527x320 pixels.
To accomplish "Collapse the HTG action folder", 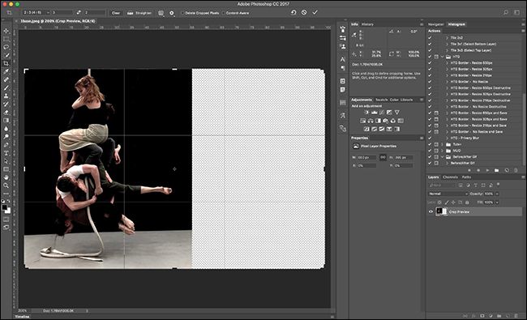I will (443, 57).
